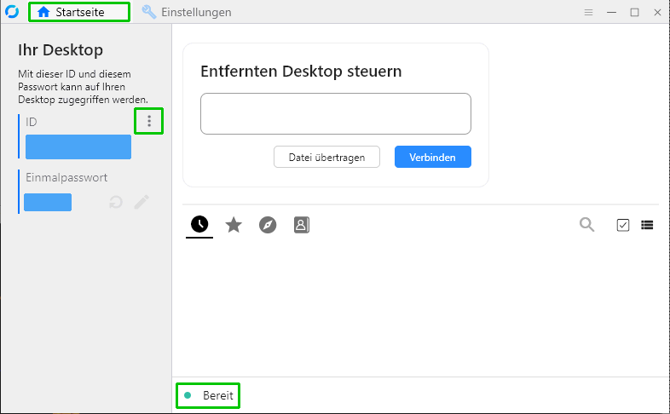Open the three-dot menu next to ID
The image size is (670, 414).
pyautogui.click(x=149, y=122)
